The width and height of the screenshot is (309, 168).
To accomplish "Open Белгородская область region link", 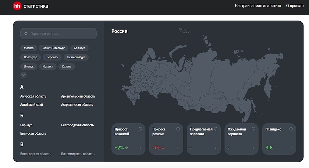I will pyautogui.click(x=77, y=125).
